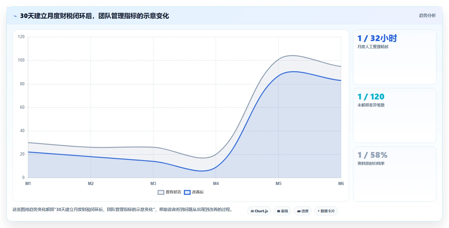The width and height of the screenshot is (449, 228).
Task: Click the 80 y-axis tick label
Action: click(22, 84)
